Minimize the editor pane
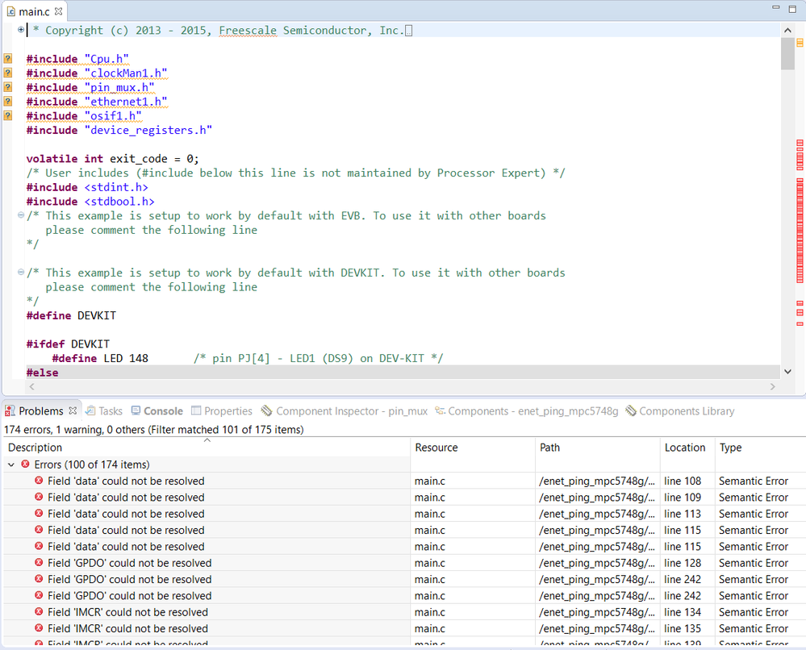 coord(776,8)
